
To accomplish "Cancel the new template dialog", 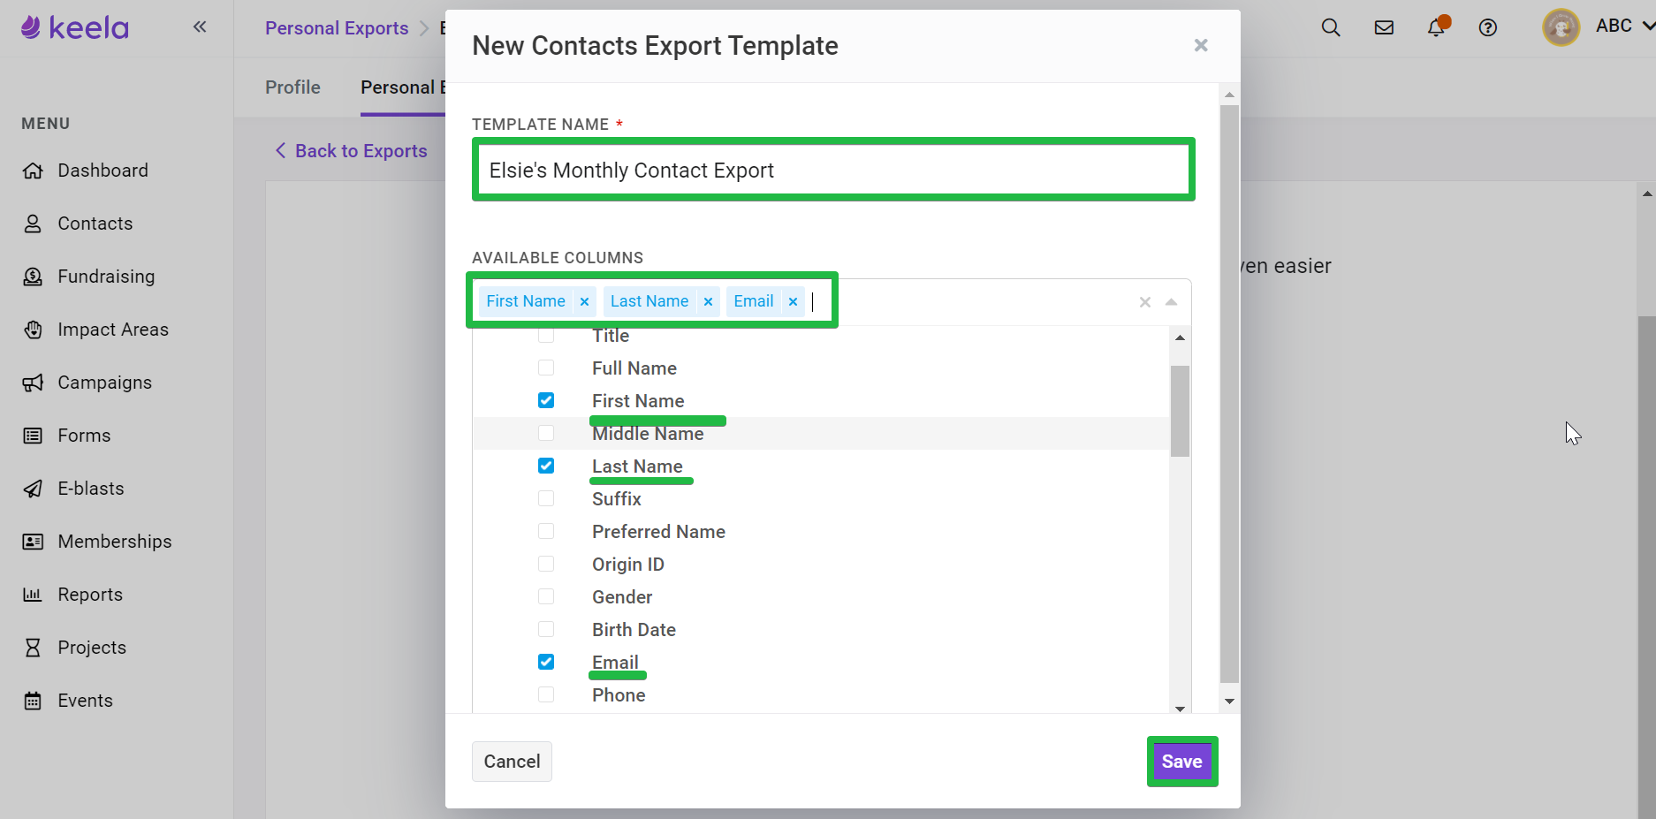I will 512,762.
